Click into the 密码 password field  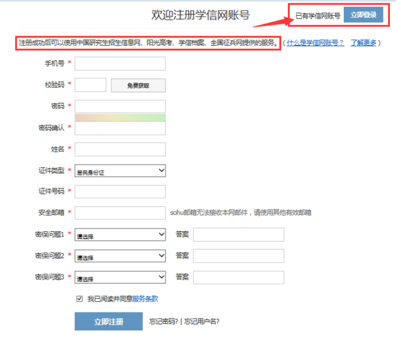tap(120, 106)
